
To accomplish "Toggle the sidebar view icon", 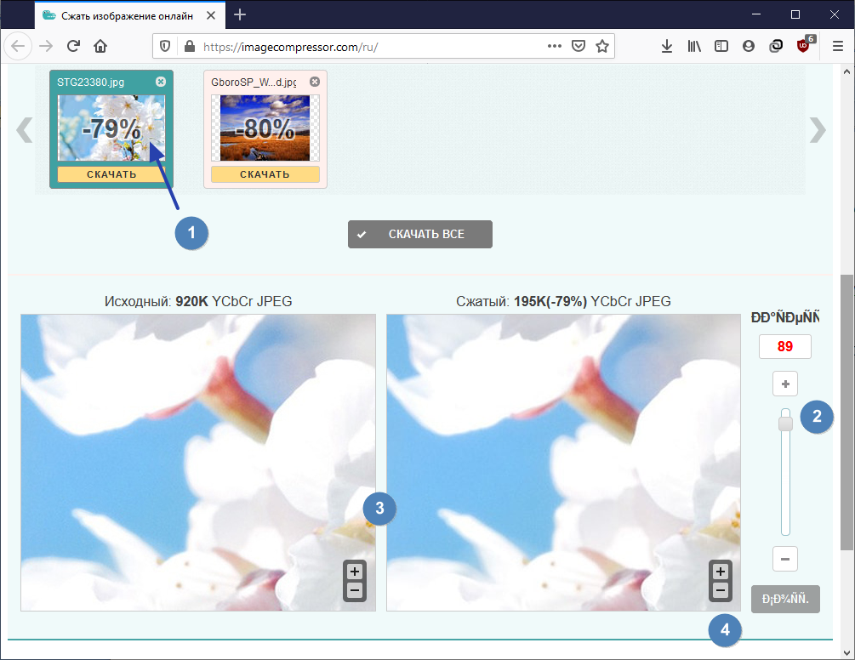I will click(721, 46).
